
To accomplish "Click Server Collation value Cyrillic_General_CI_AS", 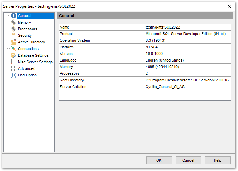I will coord(188,87).
